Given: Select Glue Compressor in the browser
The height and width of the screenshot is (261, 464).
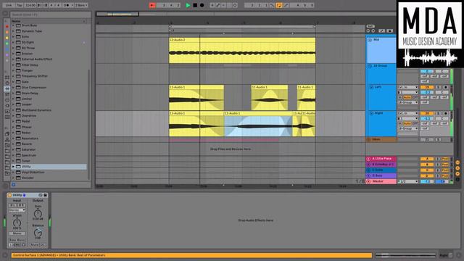Looking at the screenshot, I should pyautogui.click(x=34, y=88).
